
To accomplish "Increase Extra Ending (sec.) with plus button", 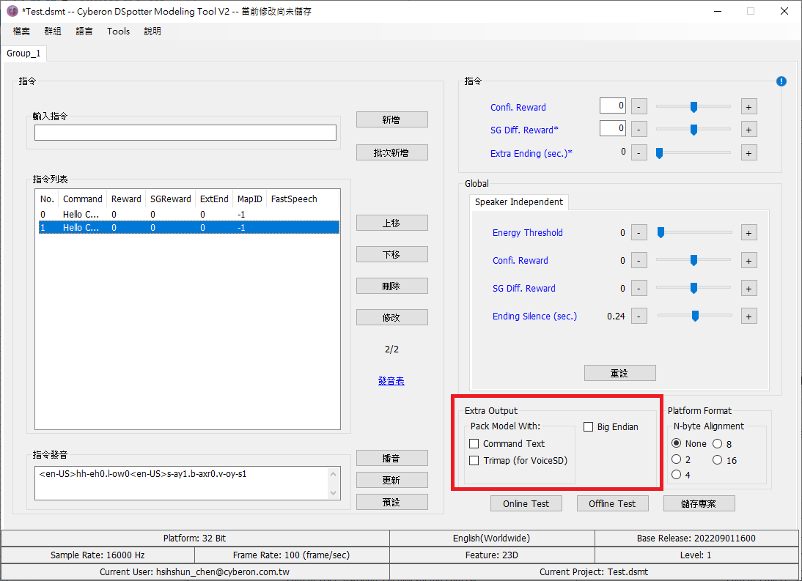I will (x=748, y=153).
